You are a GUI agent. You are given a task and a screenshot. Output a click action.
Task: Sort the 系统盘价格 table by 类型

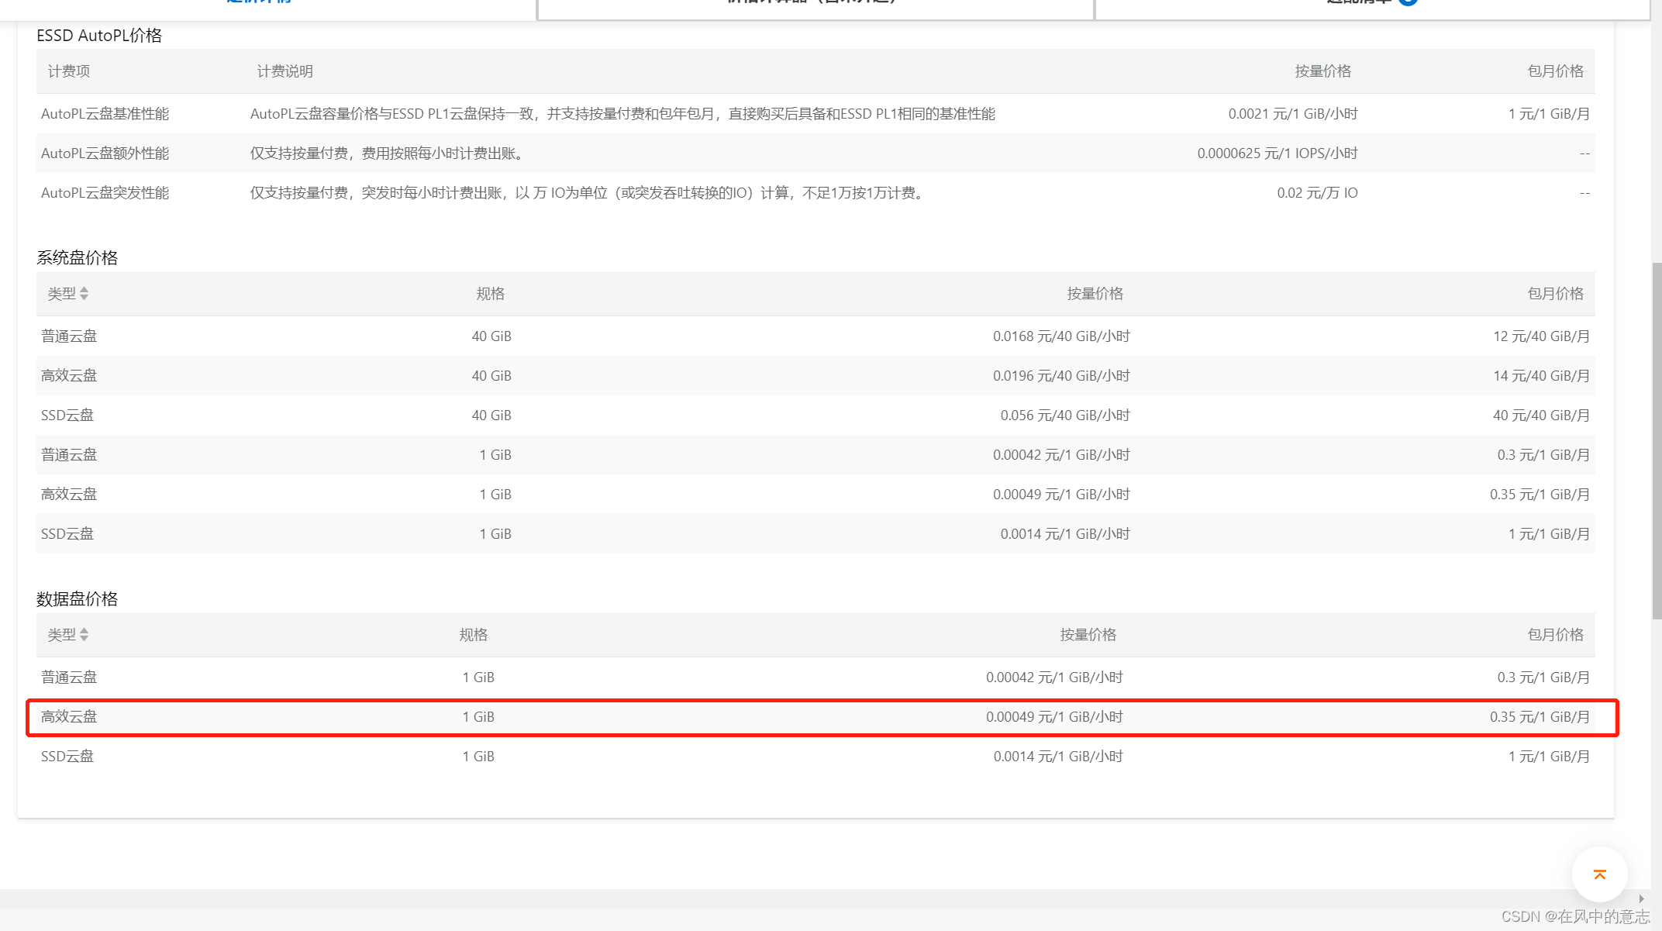(x=84, y=294)
